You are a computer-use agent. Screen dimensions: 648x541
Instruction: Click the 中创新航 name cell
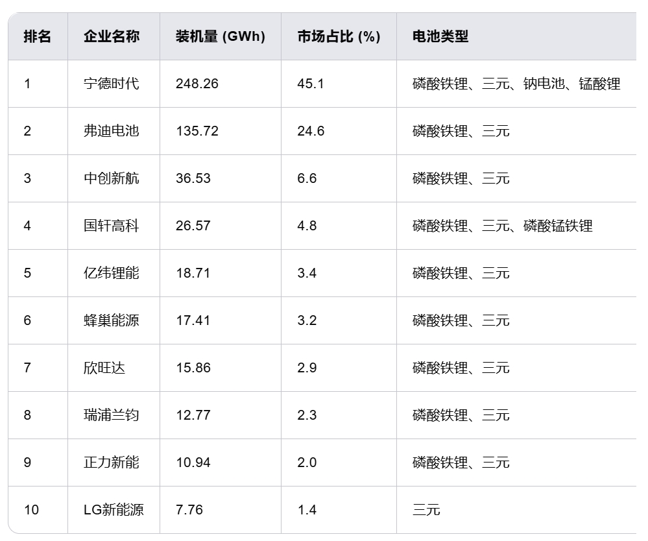pos(111,178)
